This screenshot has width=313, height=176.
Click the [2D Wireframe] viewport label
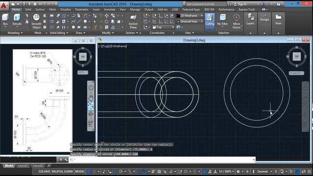click(117, 46)
